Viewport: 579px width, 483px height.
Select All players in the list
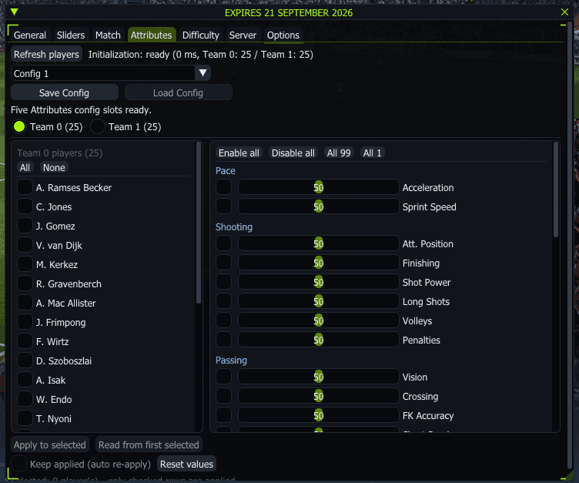click(x=25, y=167)
